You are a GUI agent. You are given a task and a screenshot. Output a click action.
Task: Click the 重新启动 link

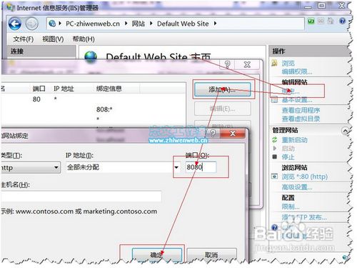coord(294,140)
